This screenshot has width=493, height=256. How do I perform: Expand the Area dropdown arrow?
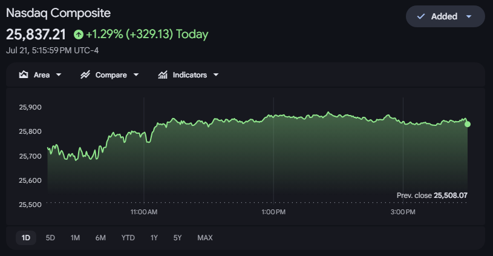point(59,75)
